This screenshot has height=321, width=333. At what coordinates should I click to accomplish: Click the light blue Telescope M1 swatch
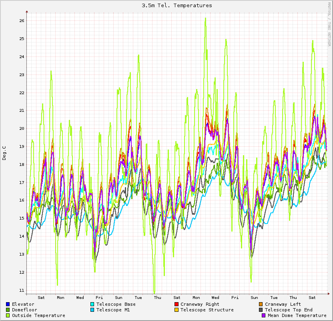pos(92,310)
